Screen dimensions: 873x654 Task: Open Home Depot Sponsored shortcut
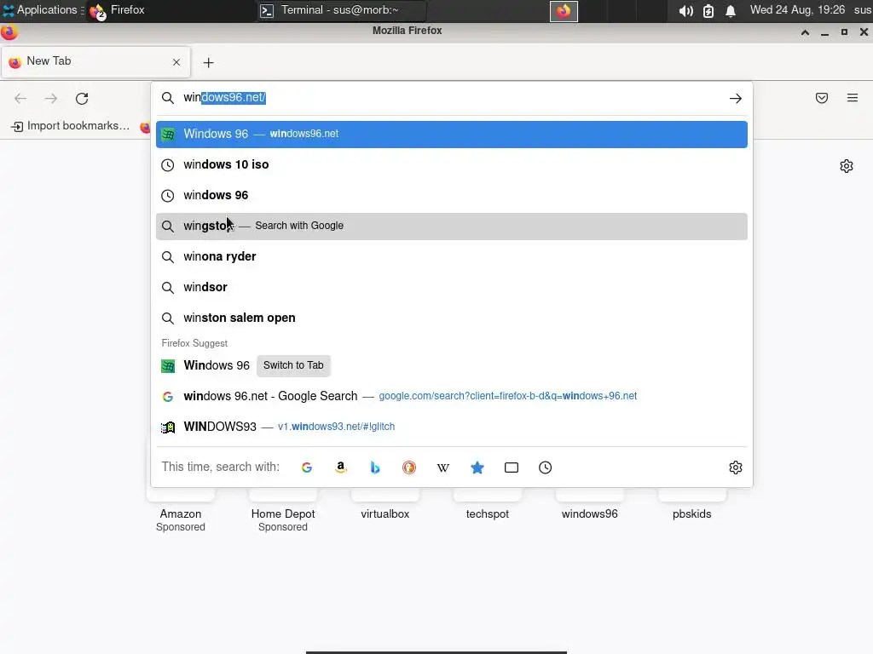tap(283, 514)
